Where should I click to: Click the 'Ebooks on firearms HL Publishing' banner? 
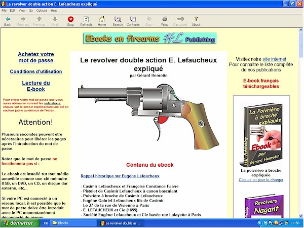tap(149, 38)
